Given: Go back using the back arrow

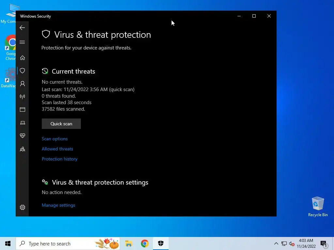Looking at the screenshot, I should click(x=22, y=28).
